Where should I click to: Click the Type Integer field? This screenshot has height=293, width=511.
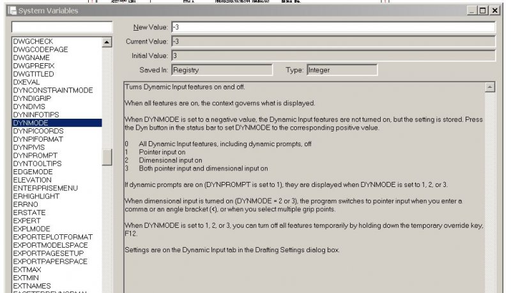(342, 70)
